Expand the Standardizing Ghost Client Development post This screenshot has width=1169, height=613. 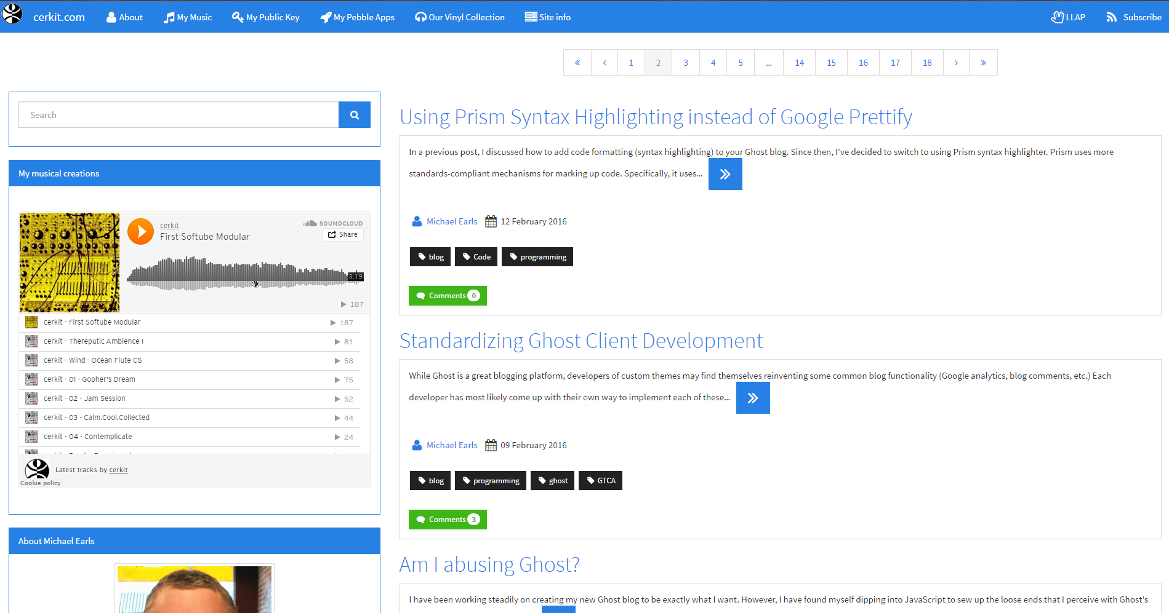[x=753, y=398]
